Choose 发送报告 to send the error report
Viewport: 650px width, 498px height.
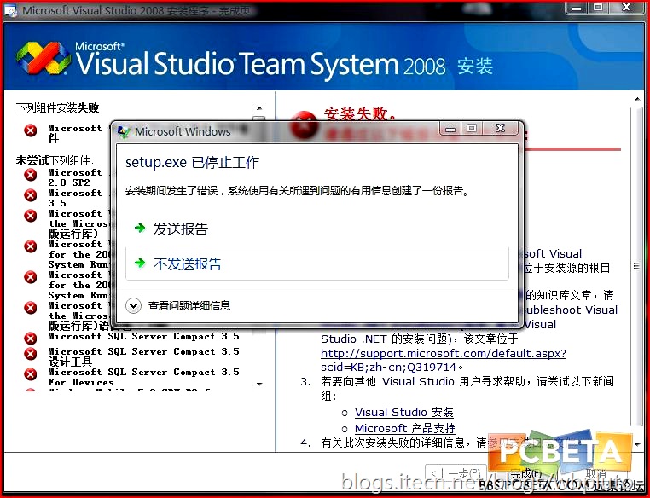tap(180, 229)
